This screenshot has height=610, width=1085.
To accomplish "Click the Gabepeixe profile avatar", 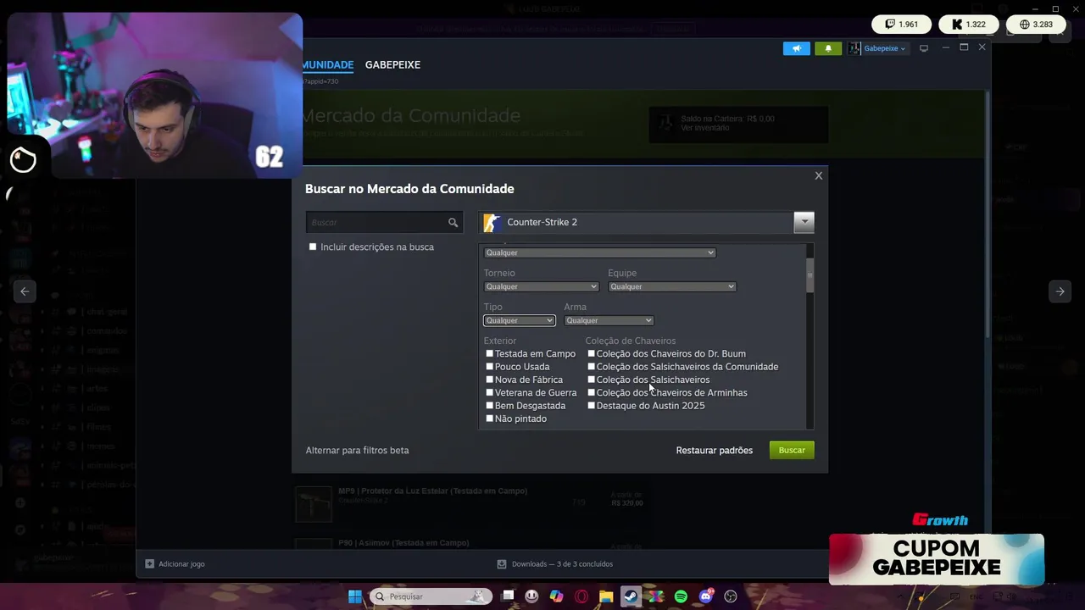I will 855,48.
